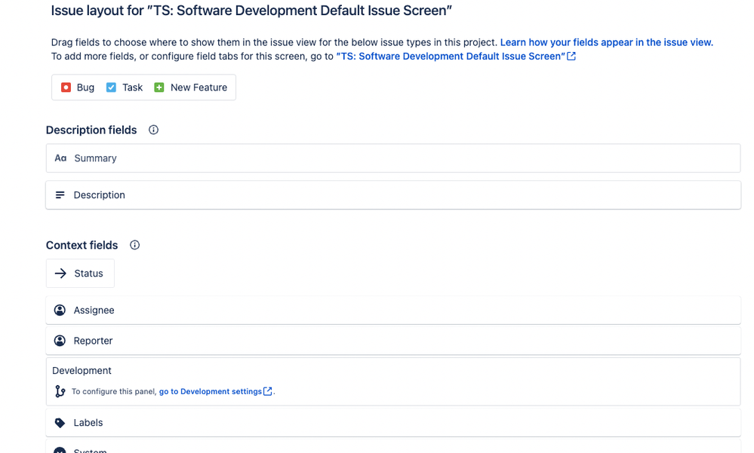Click the Status field box
This screenshot has height=453, width=754.
tap(81, 274)
